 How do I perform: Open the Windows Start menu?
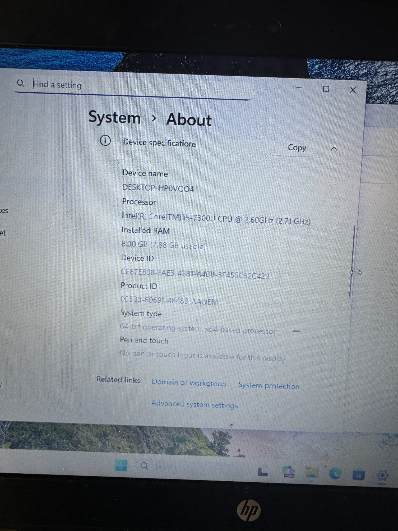pos(121,465)
